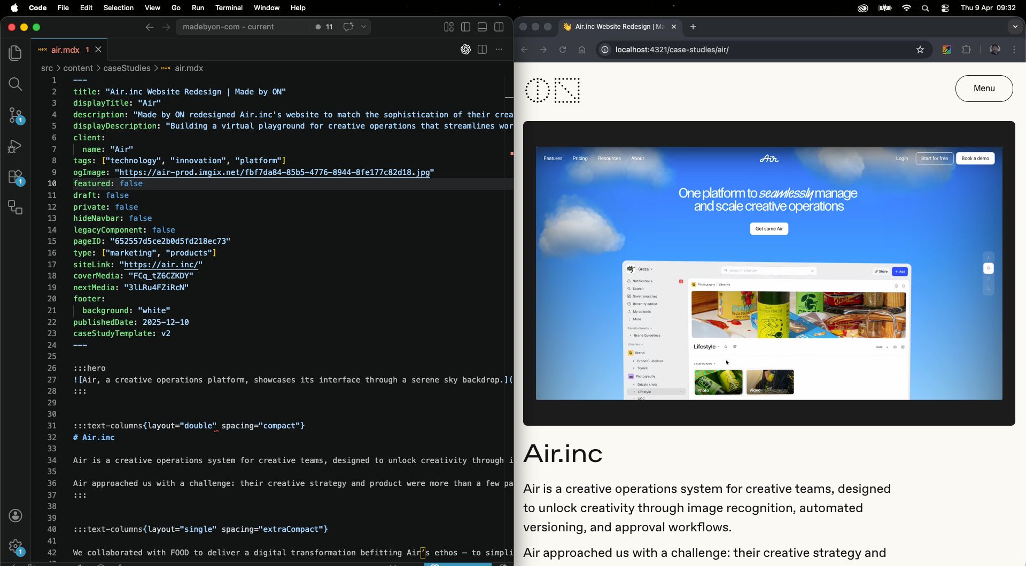This screenshot has height=566, width=1026.
Task: Open macOS Spotlight search
Action: click(926, 8)
